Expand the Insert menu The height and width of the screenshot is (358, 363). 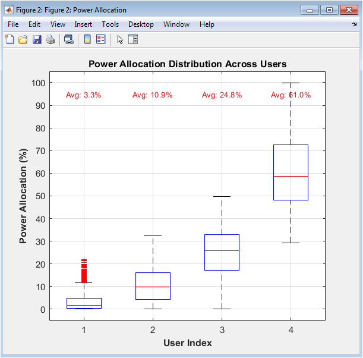coord(83,24)
